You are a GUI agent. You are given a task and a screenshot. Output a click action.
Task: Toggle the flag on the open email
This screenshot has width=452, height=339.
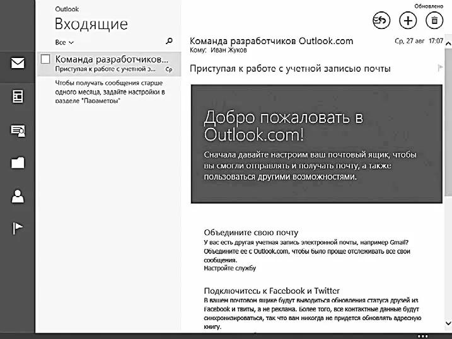[x=440, y=68]
